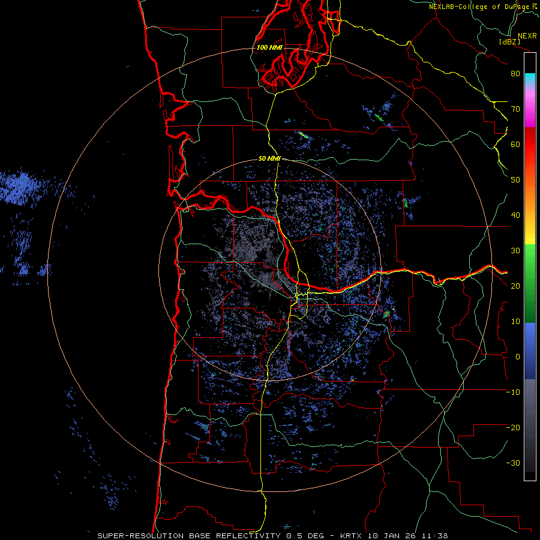Click the 100 NMI range ring label
The image size is (540, 540).
tap(269, 47)
